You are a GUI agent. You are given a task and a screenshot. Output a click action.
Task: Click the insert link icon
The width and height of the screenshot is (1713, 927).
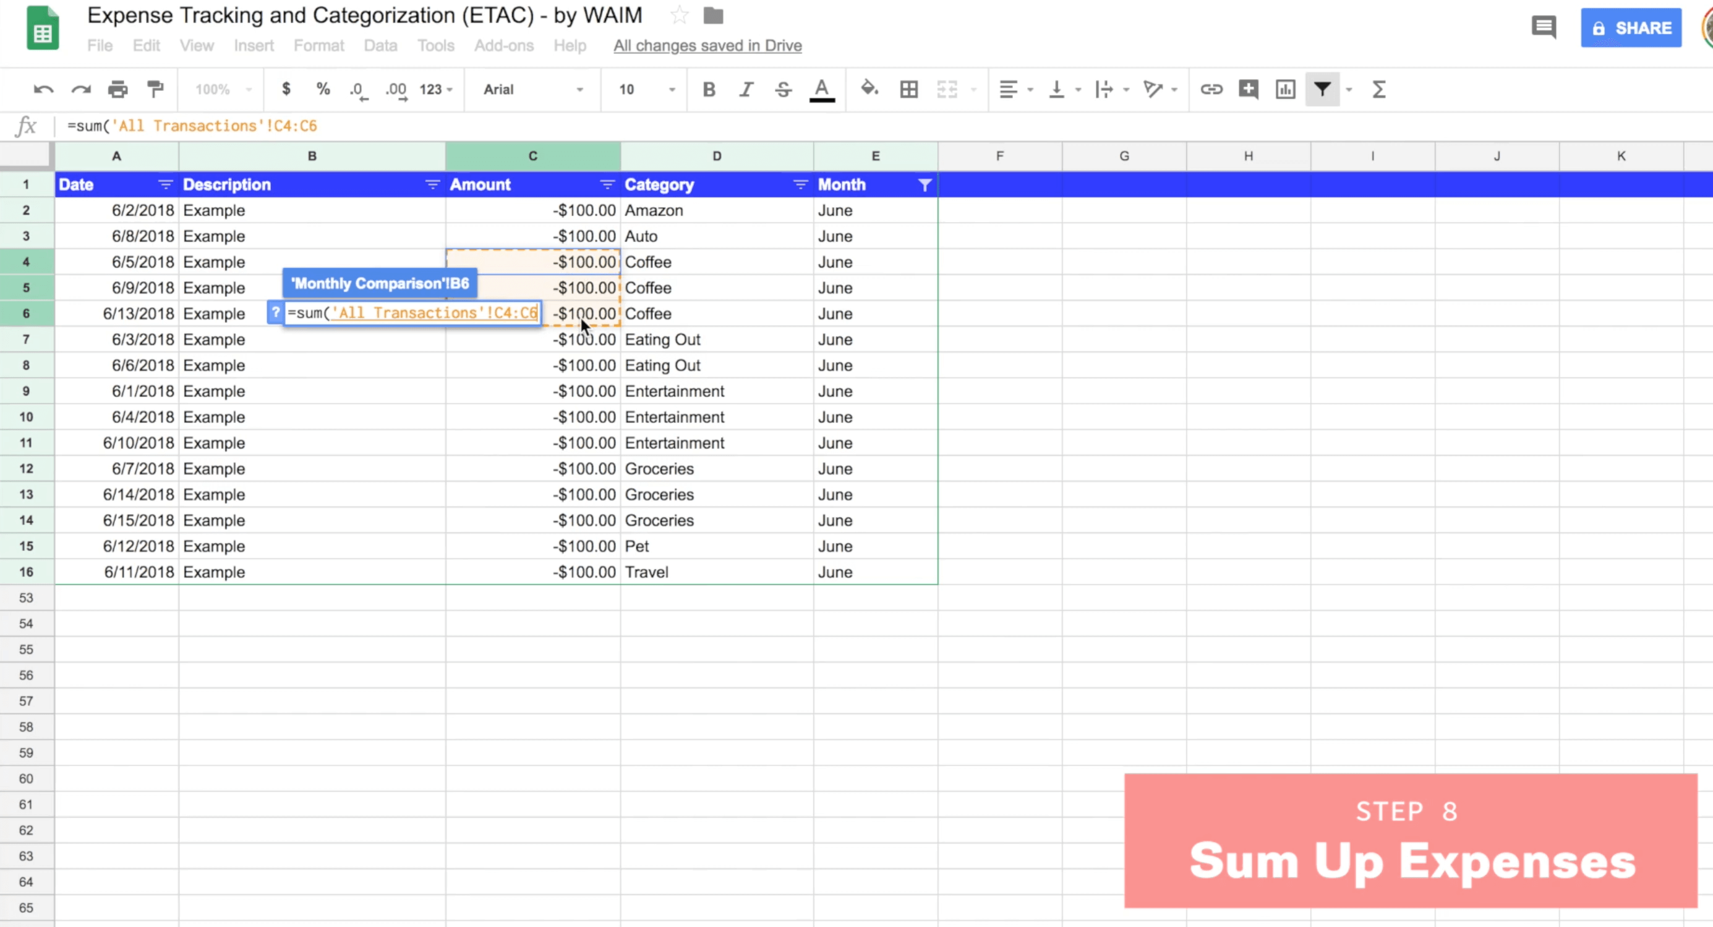(1211, 89)
